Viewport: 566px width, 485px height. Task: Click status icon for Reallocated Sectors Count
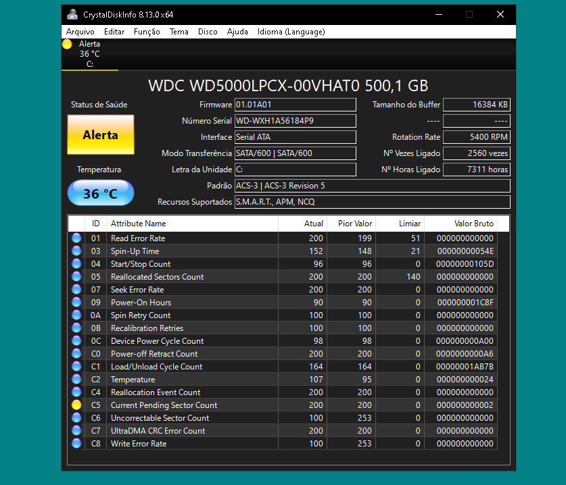tap(76, 276)
